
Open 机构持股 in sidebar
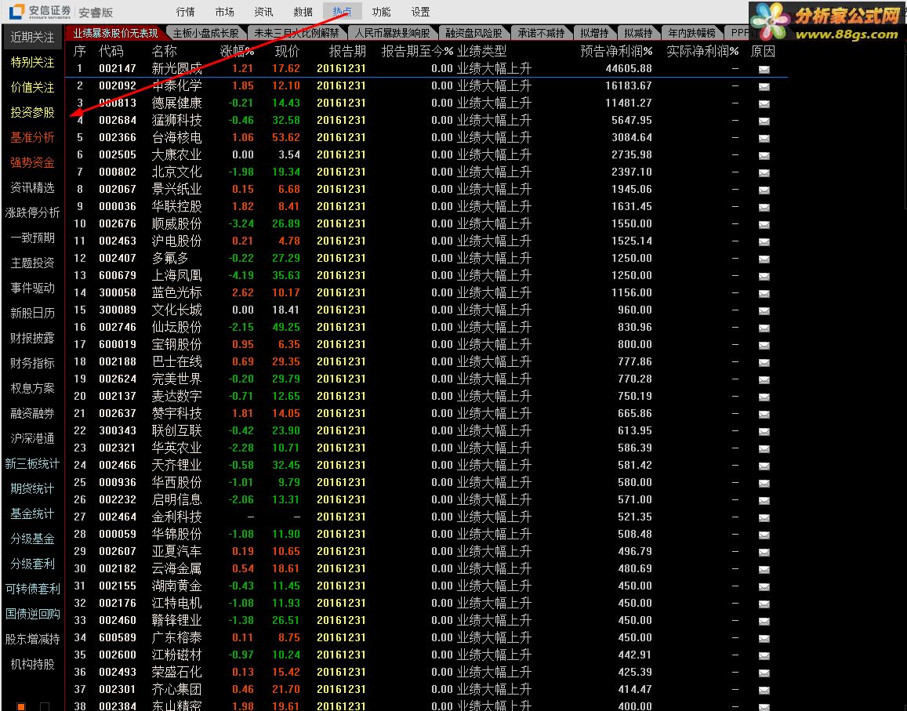32,664
